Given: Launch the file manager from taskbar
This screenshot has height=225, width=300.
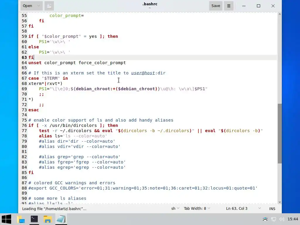Looking at the screenshot, I should click(x=21, y=219).
